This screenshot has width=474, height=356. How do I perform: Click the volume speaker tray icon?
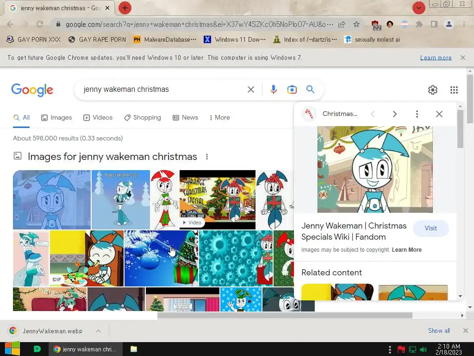coord(424,350)
